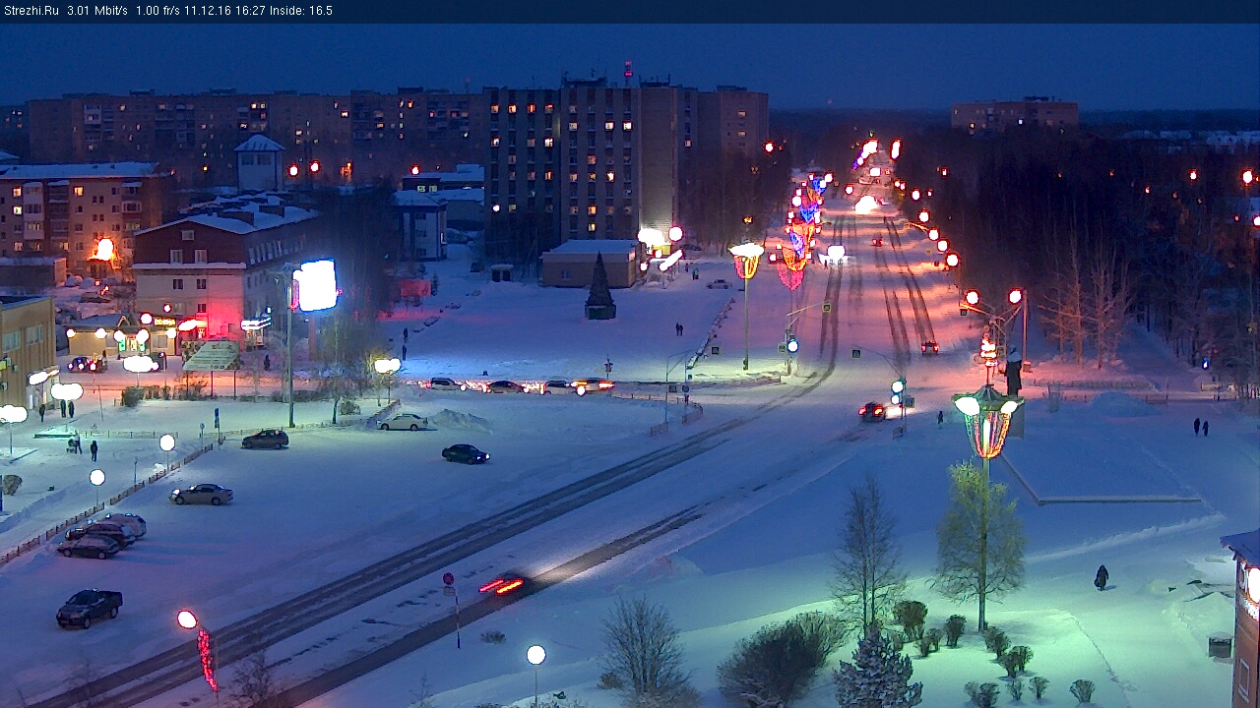Click the 16:27 time stamp
This screenshot has height=708, width=1260.
[249, 11]
